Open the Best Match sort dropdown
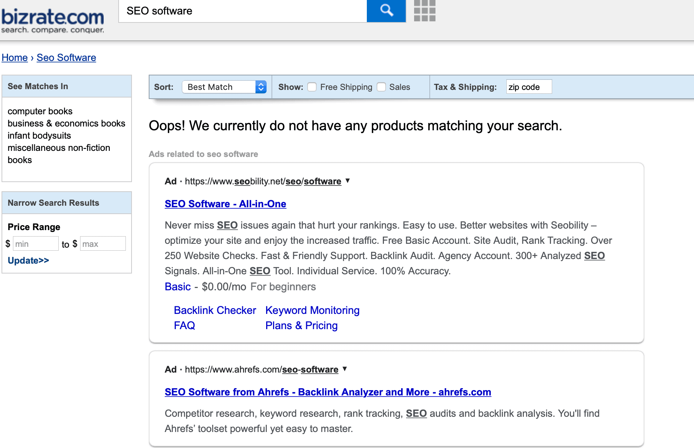694x448 pixels. point(224,87)
